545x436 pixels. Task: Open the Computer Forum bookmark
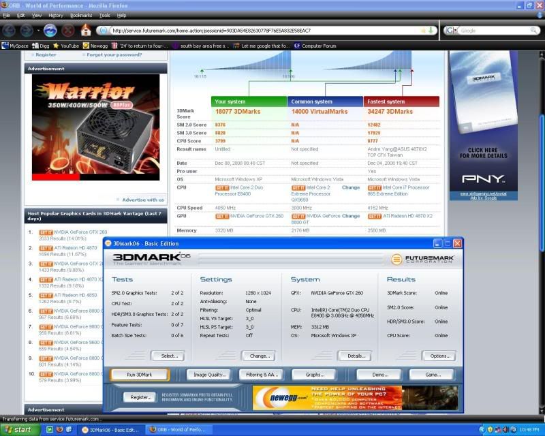click(x=315, y=46)
